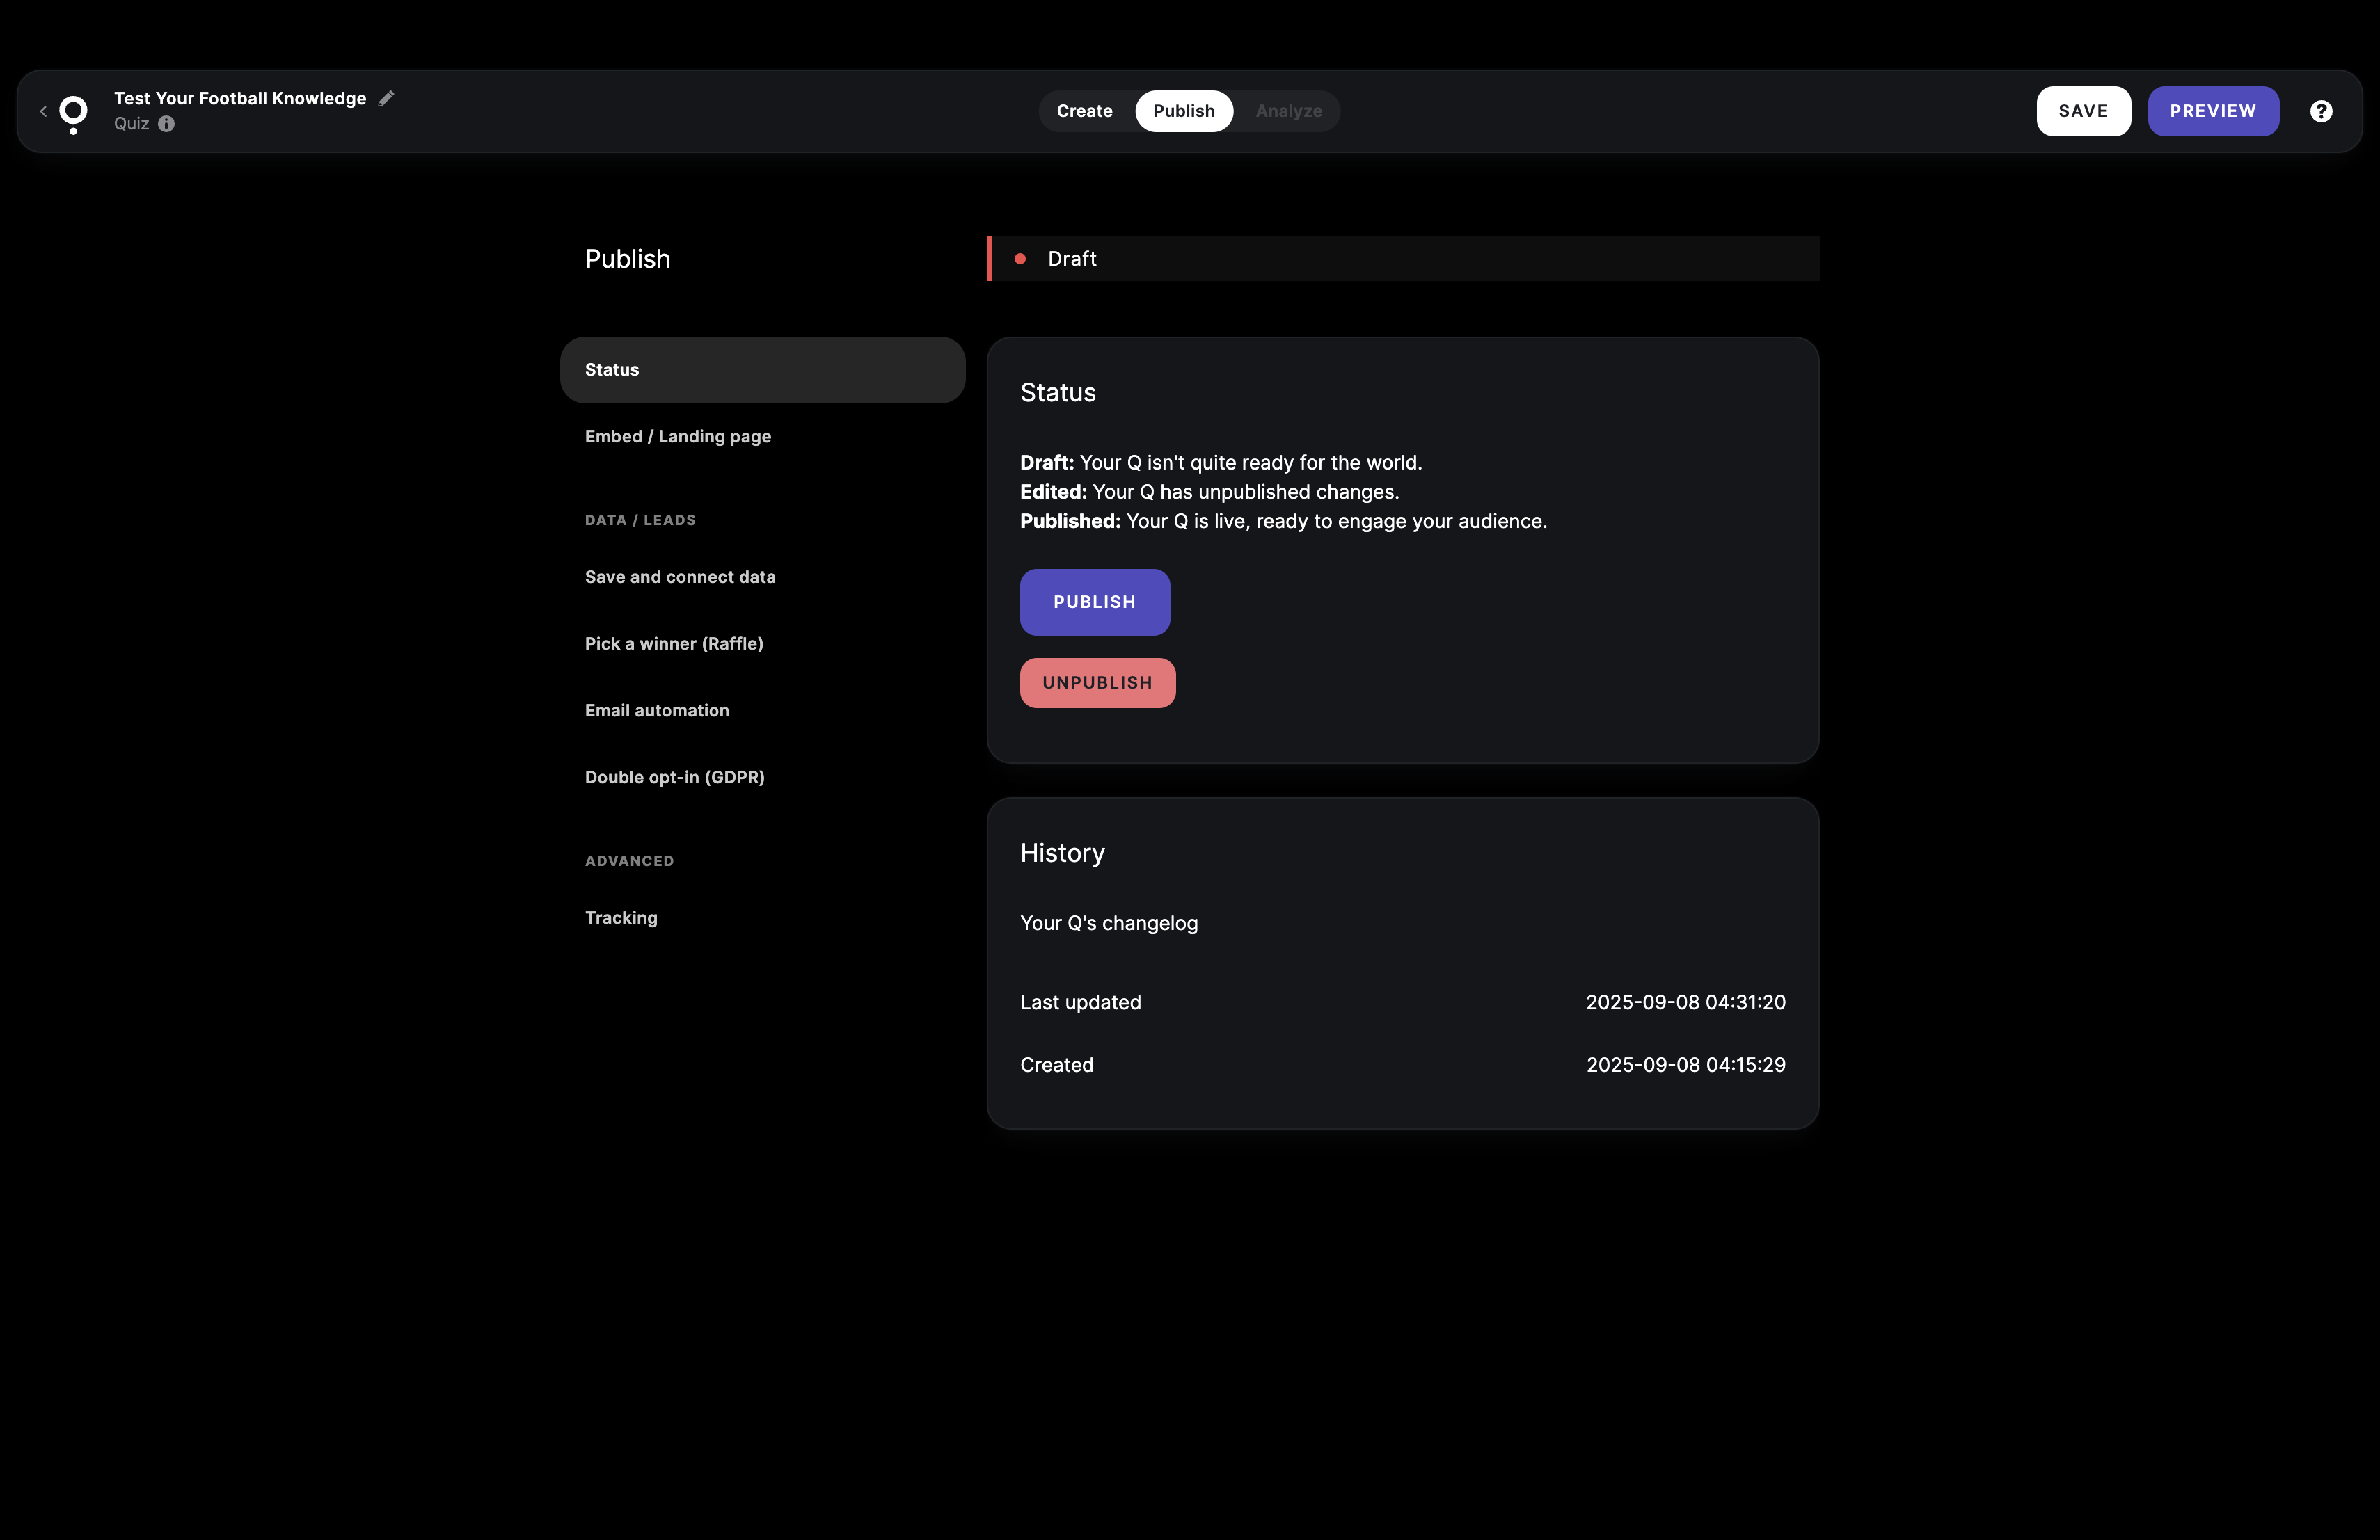Open Embed / Landing page section

(678, 437)
